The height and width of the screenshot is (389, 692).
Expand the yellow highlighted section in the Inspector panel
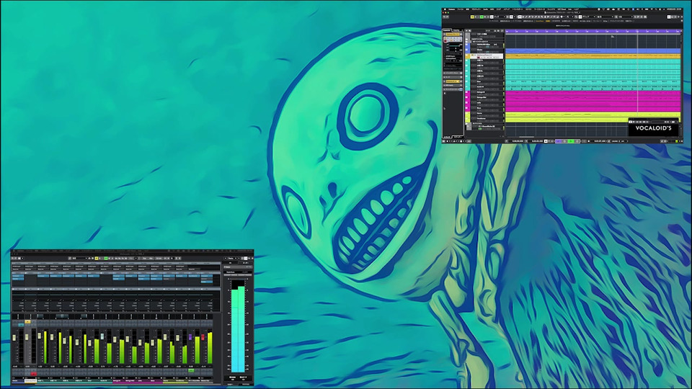(x=453, y=81)
